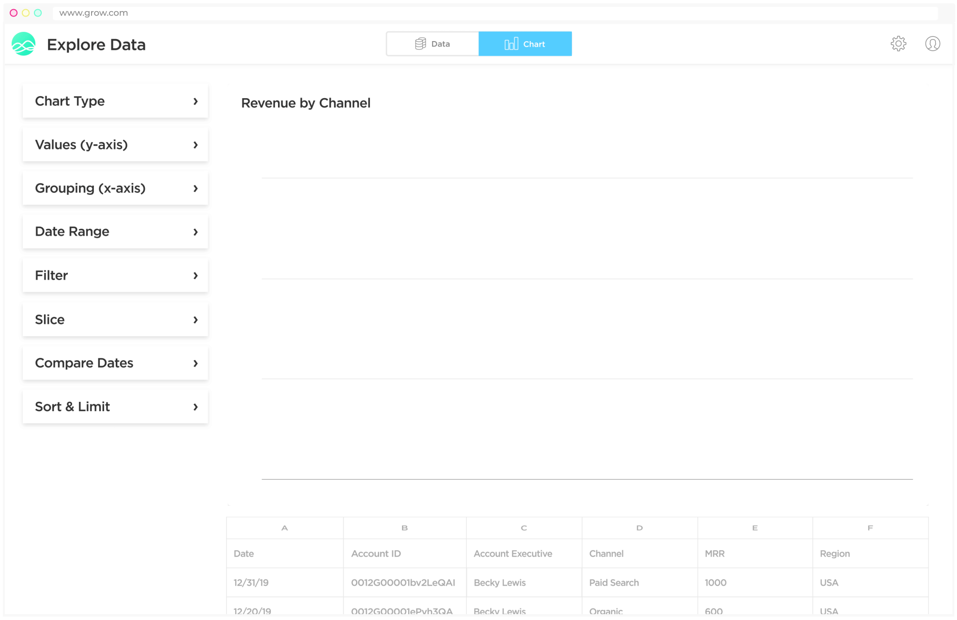This screenshot has width=957, height=620.
Task: Expand the Sort and Limit panel
Action: coord(115,406)
